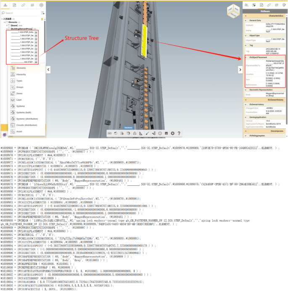This screenshot has width=288, height=291.
Task: Collapse the BuildingElementProxy tree node
Action: pyautogui.click(x=7, y=29)
